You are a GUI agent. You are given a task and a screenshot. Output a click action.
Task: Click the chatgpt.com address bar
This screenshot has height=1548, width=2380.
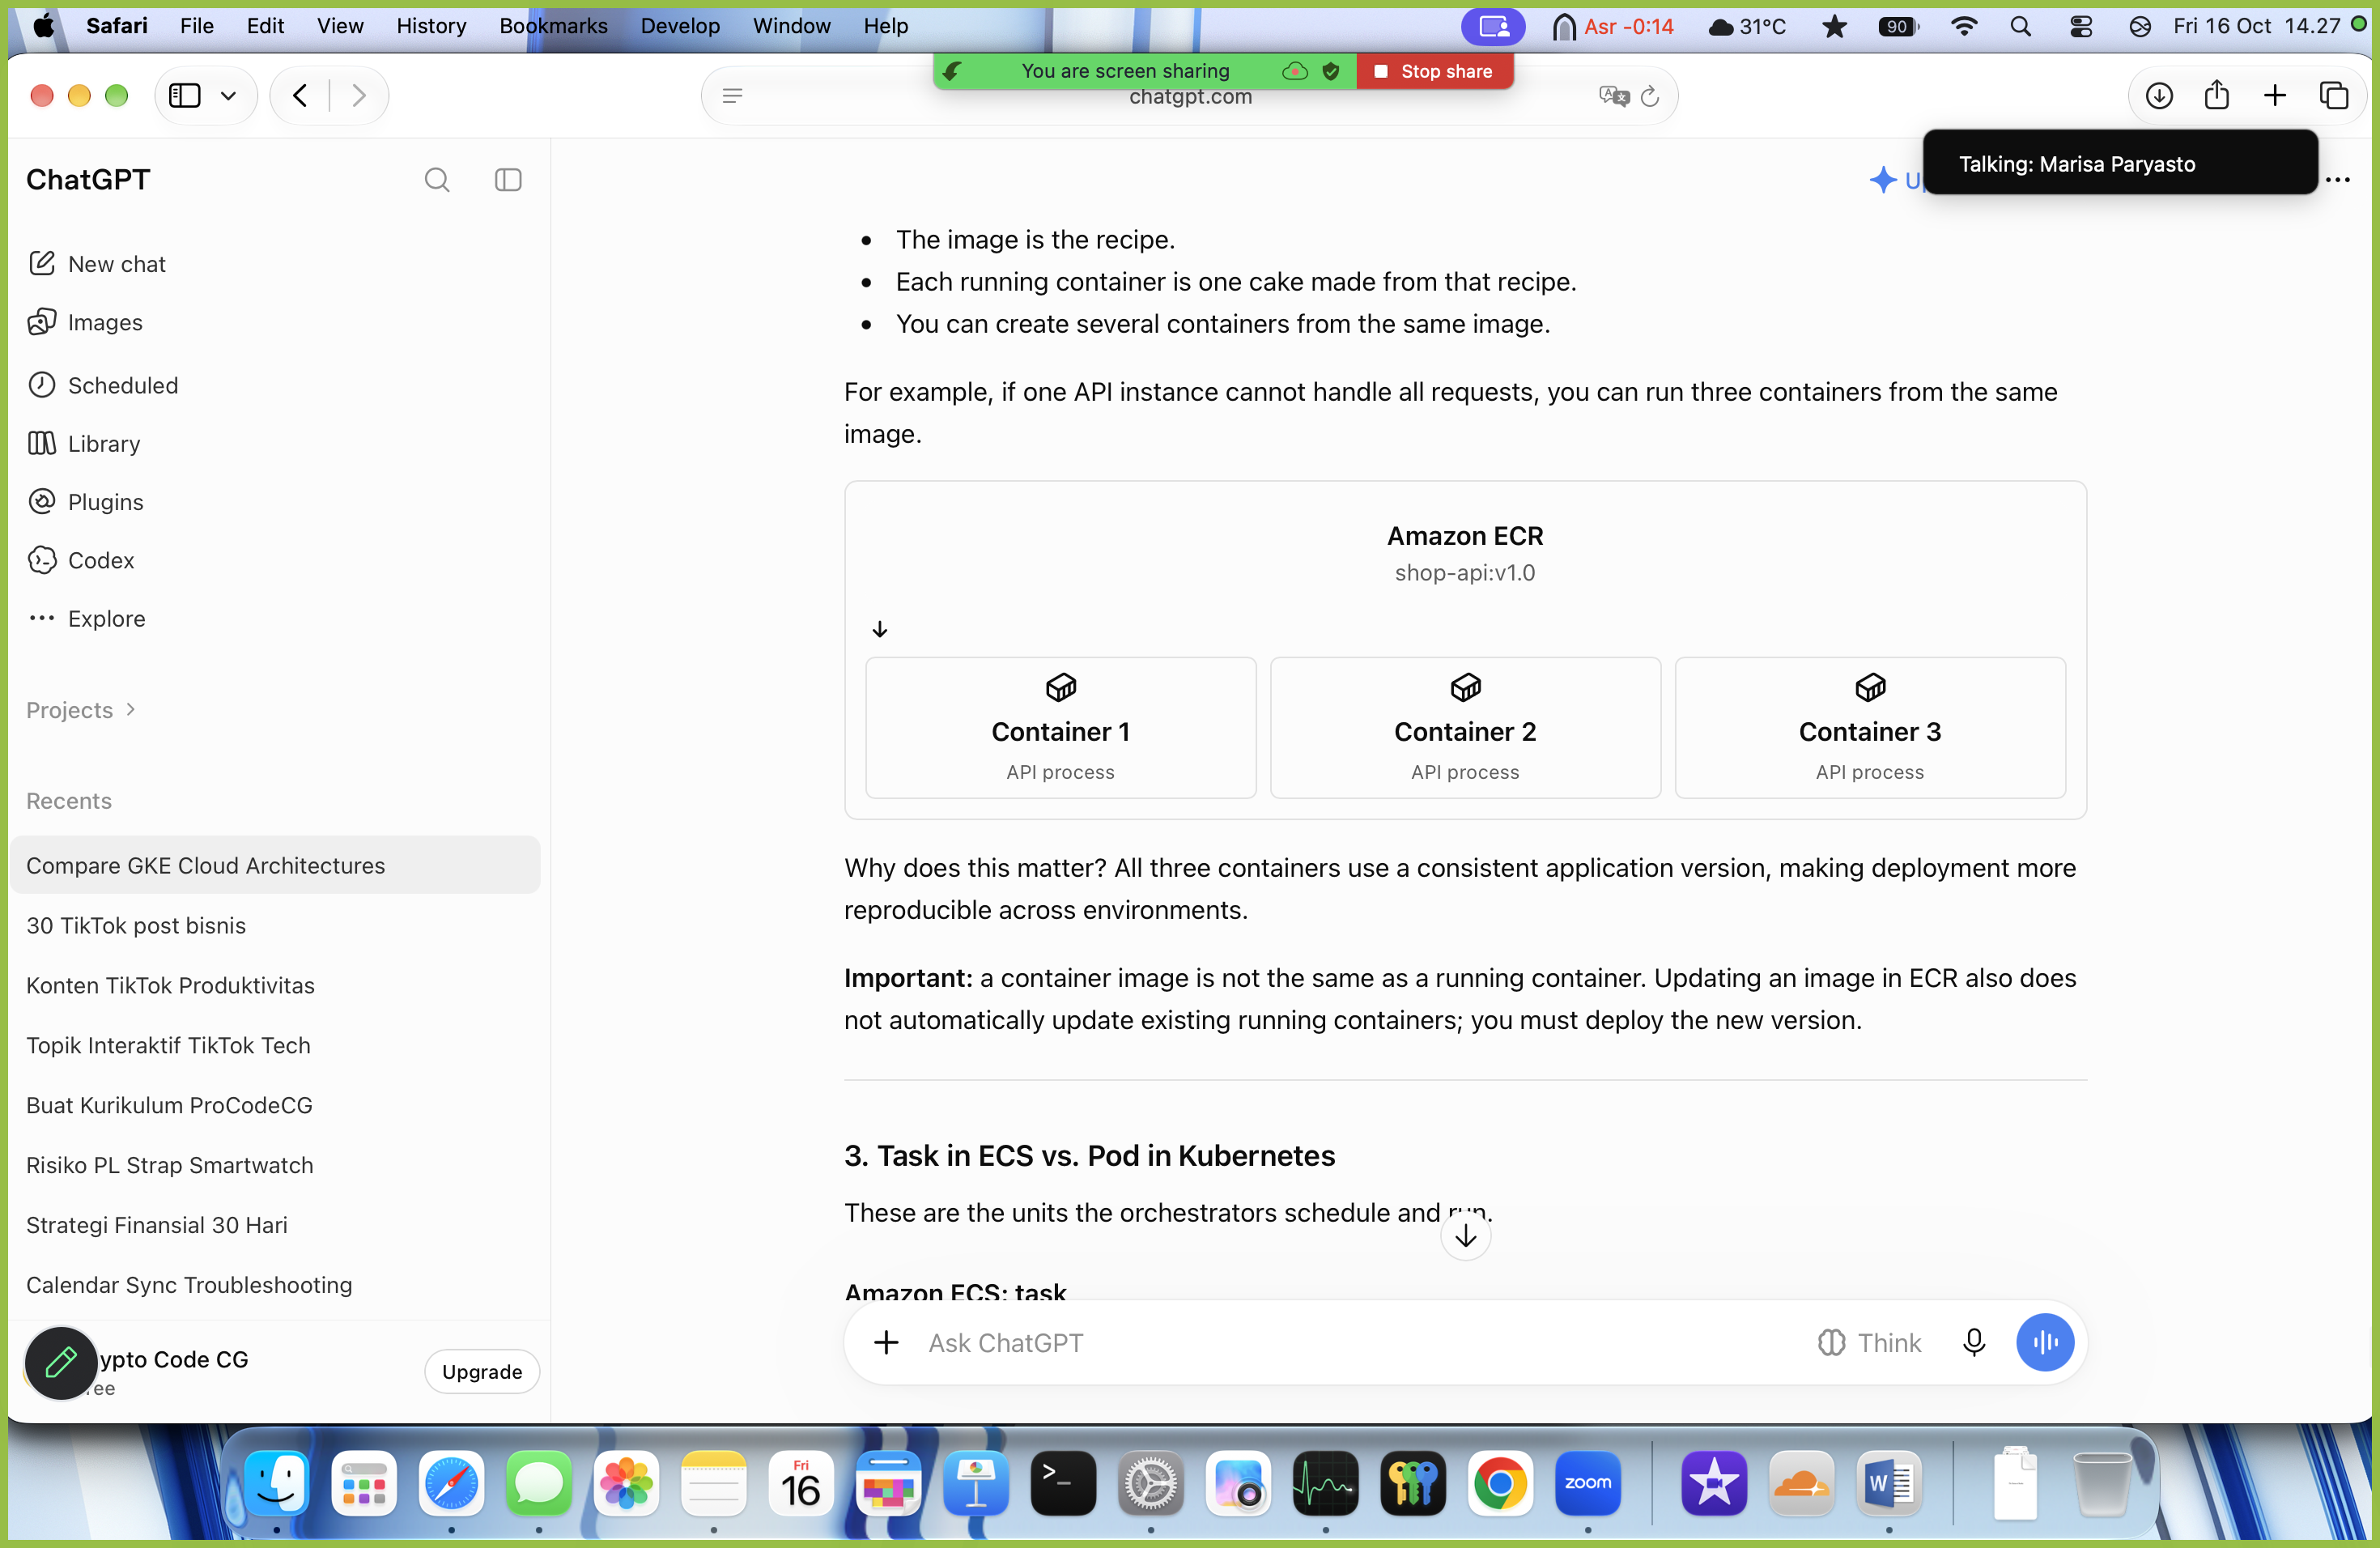(x=1190, y=96)
